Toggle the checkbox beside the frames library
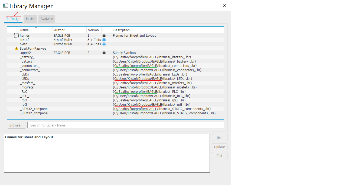Viewport: 339px width, 185px height. 16,35
